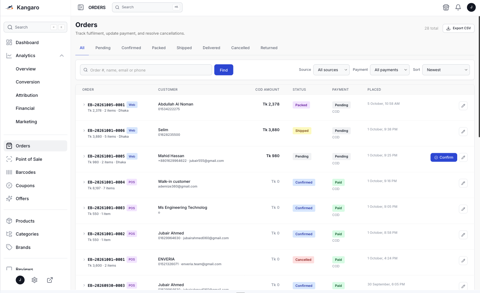
Task: Click the Shipped status badge for Selim
Action: [x=302, y=131]
